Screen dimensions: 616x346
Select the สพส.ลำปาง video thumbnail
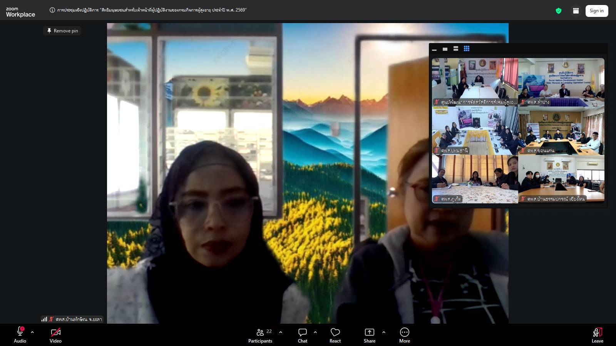[x=561, y=82]
